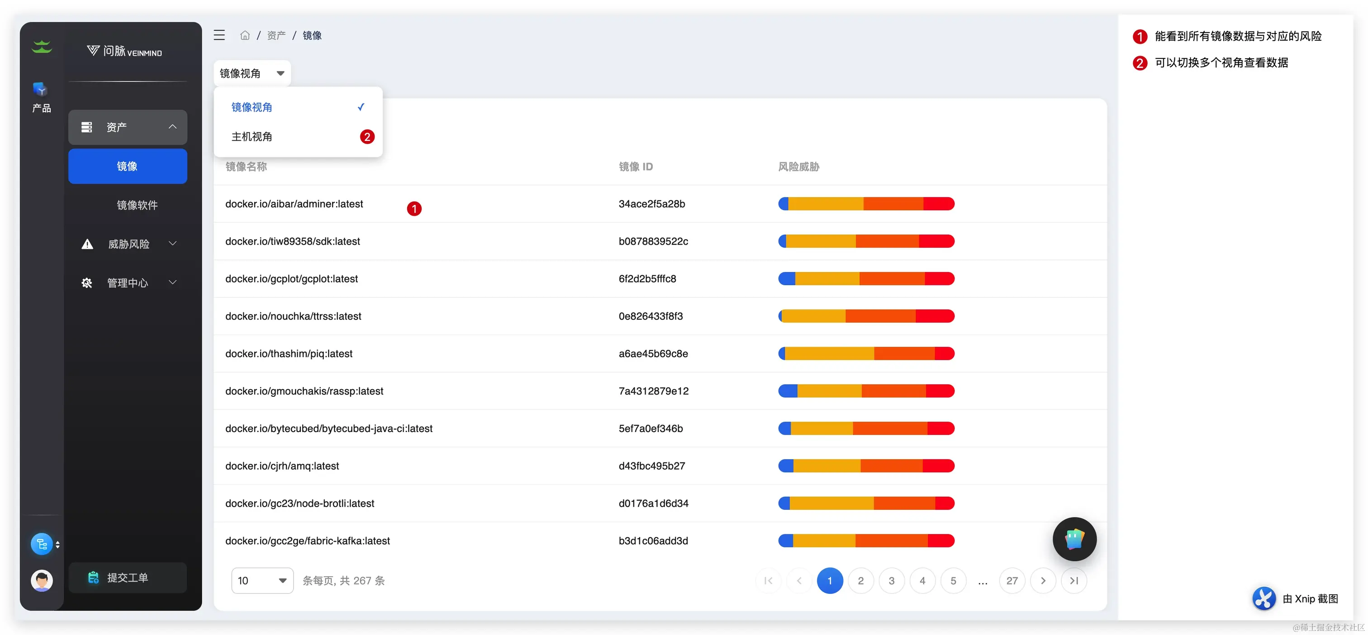Image resolution: width=1368 pixels, height=635 pixels.
Task: Go to next page arrow
Action: pyautogui.click(x=1043, y=581)
